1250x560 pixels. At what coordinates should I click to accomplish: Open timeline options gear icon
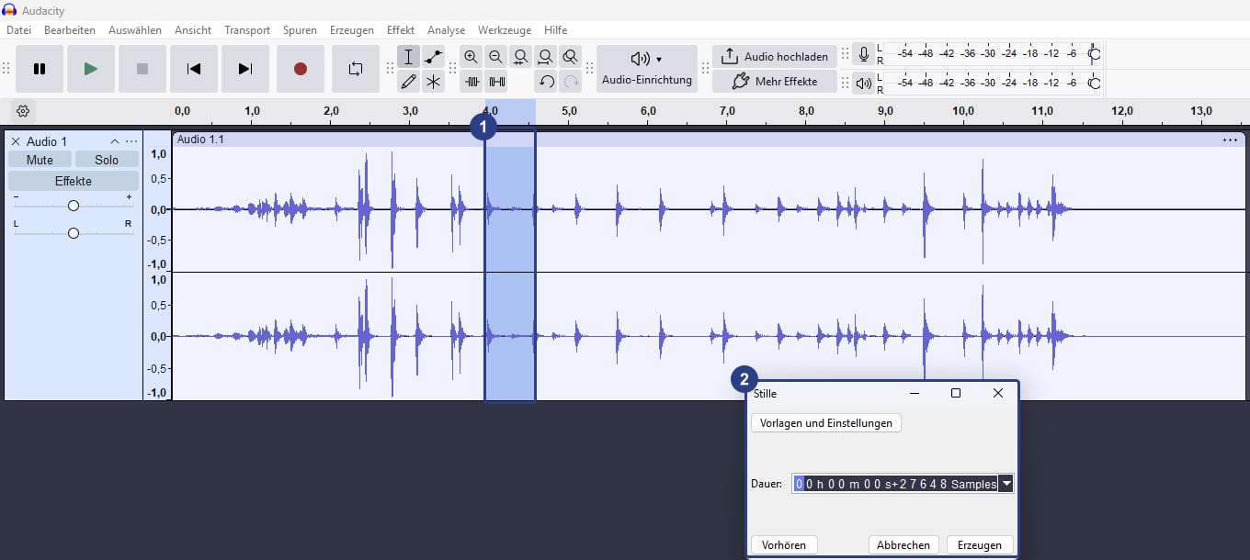(23, 111)
